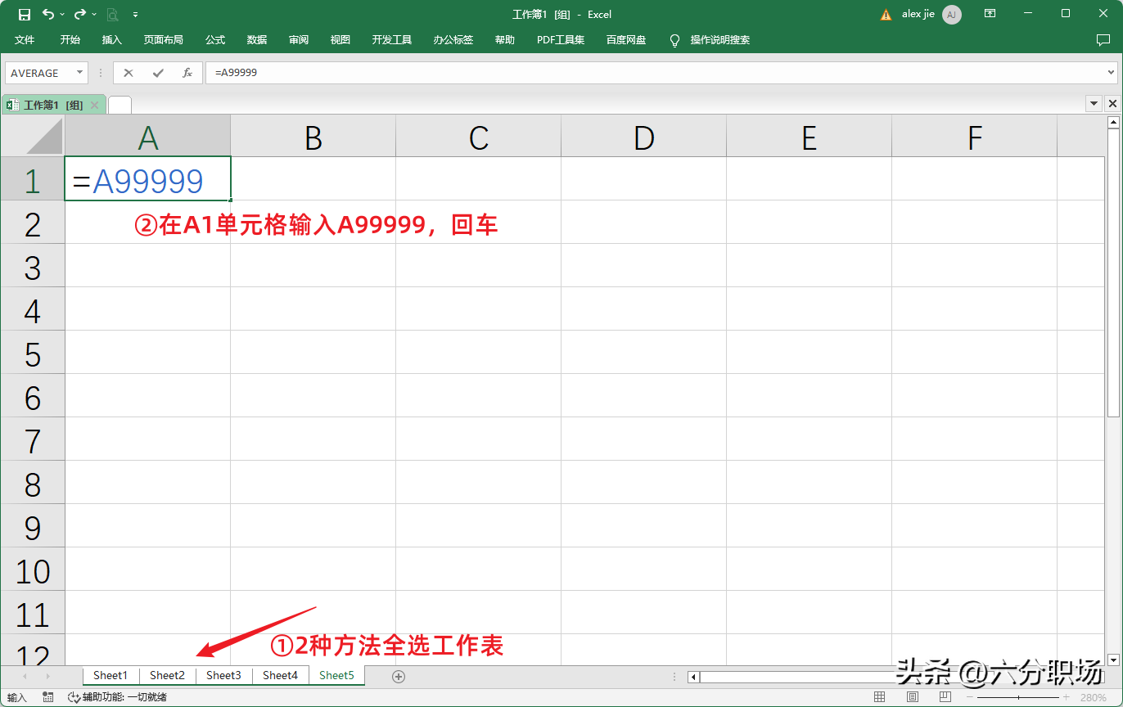The width and height of the screenshot is (1123, 707).
Task: Open the 文件 menu
Action: point(25,39)
